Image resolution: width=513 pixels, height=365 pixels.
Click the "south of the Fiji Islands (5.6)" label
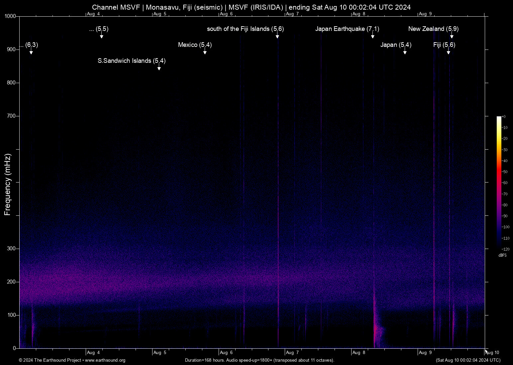[x=246, y=29]
